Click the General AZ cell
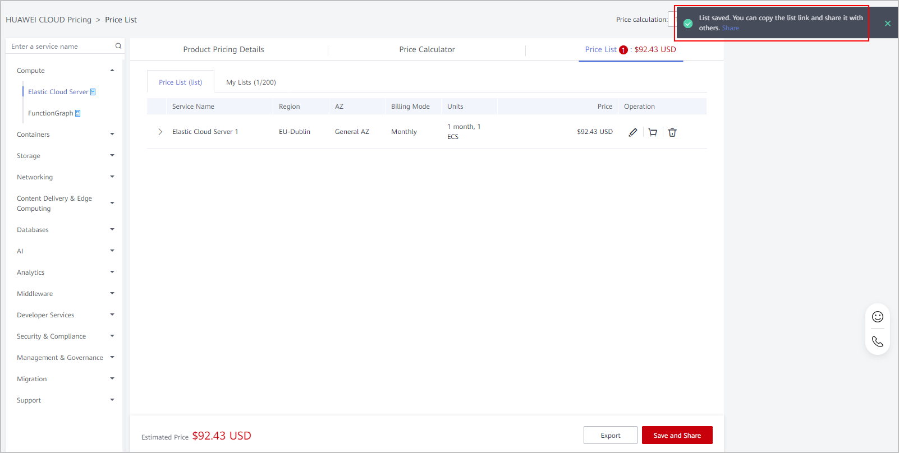Image resolution: width=899 pixels, height=453 pixels. (352, 132)
